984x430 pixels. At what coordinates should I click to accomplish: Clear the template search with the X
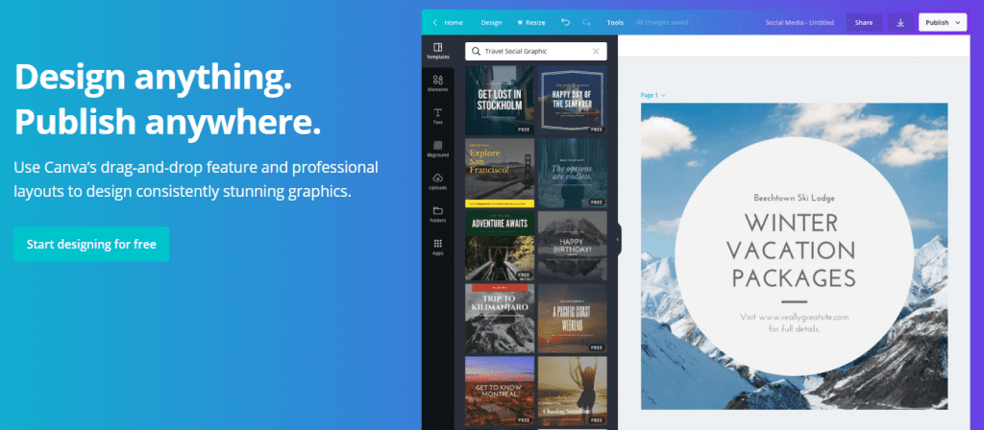pos(596,51)
